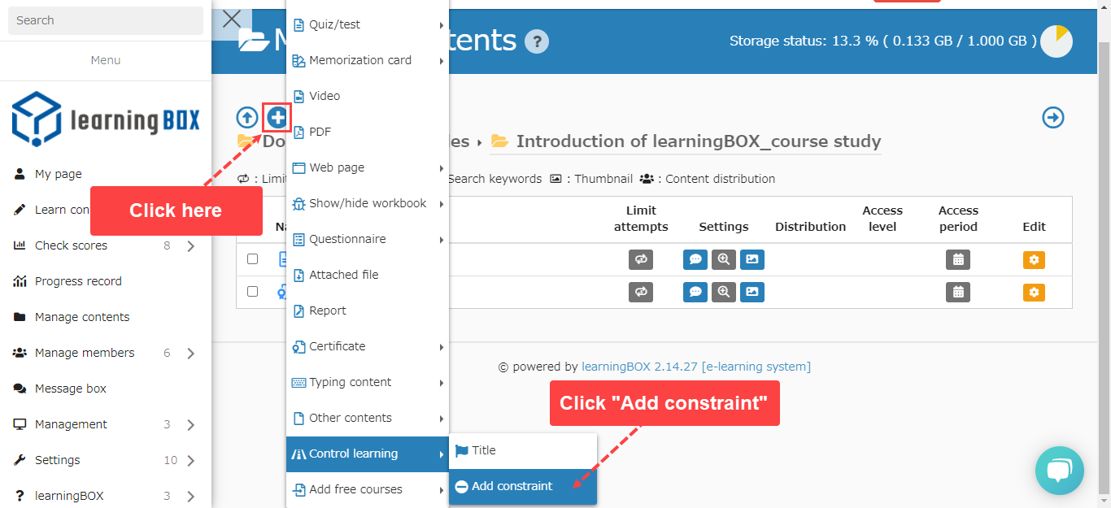Click second row's thumbnail image icon
The width and height of the screenshot is (1111, 508).
pos(752,292)
